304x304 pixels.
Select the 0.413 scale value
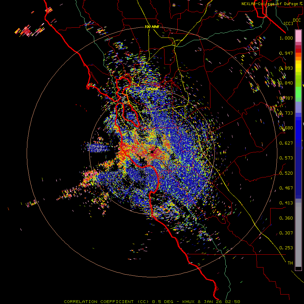point(286,203)
